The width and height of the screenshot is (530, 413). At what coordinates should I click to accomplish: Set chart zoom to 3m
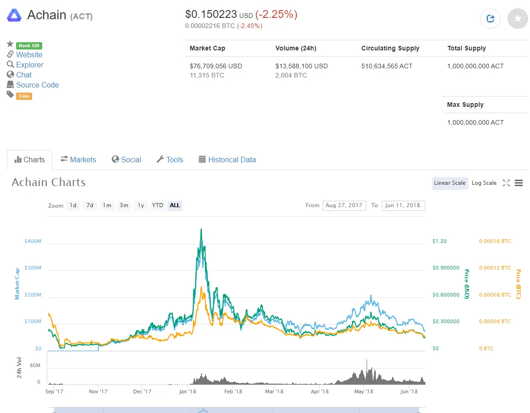pos(124,205)
